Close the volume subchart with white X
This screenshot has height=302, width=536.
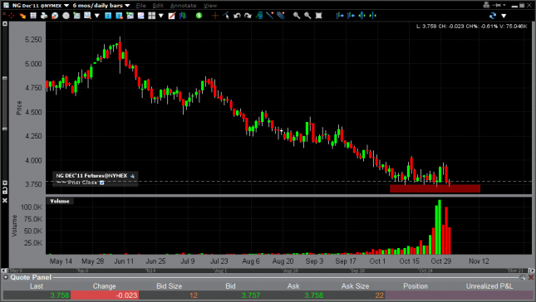tap(5, 201)
